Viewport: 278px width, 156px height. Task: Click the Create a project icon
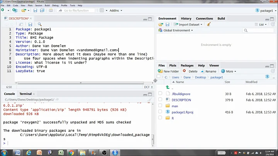coord(15,10)
